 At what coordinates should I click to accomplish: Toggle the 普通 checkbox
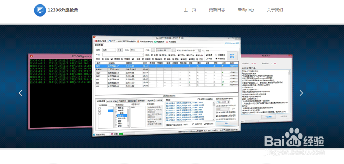[x=207, y=55]
